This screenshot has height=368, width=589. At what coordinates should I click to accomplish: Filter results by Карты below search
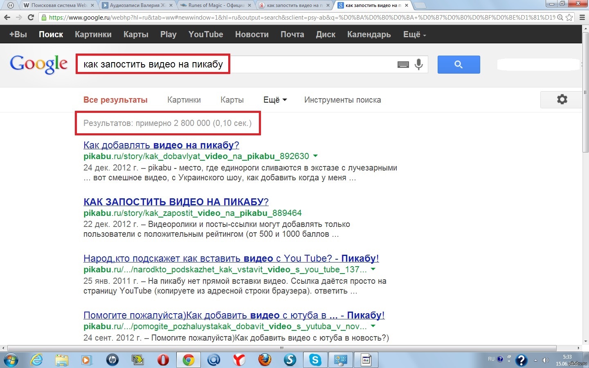point(232,100)
